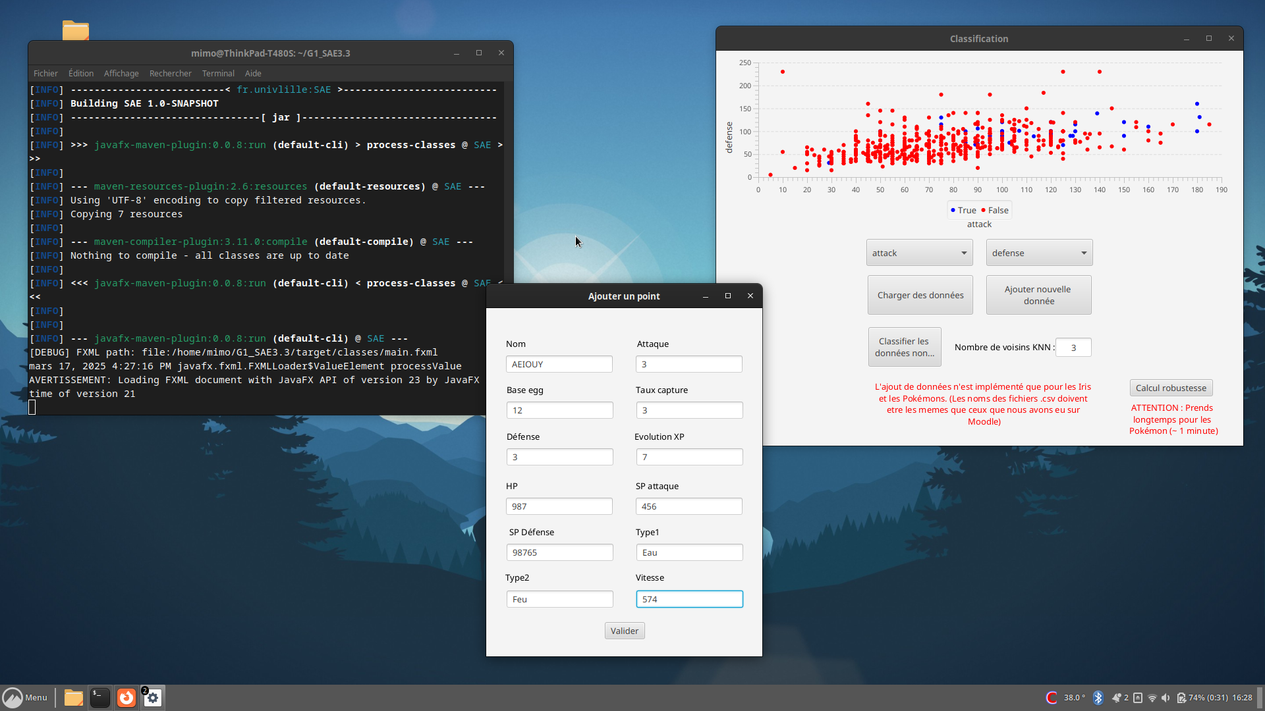
Task: Open the Bluetooth tray icon
Action: point(1098,698)
